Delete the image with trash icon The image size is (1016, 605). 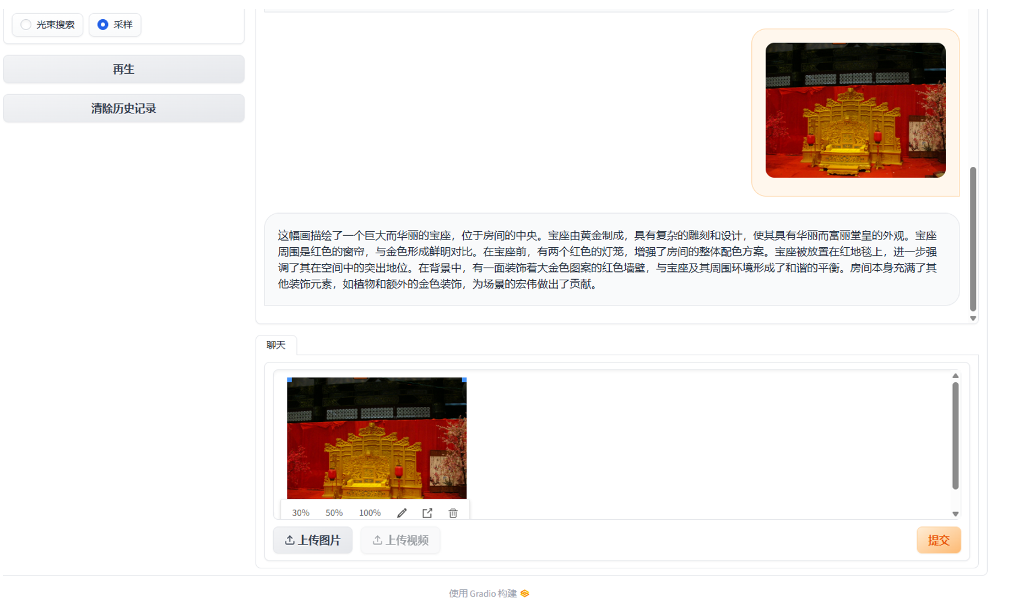453,513
